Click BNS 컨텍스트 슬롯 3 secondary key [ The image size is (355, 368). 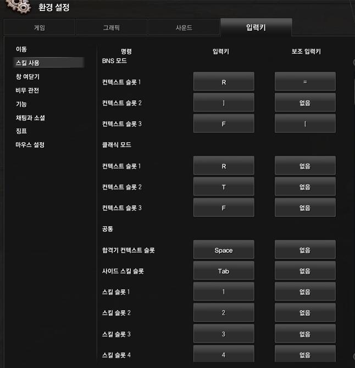click(x=305, y=124)
